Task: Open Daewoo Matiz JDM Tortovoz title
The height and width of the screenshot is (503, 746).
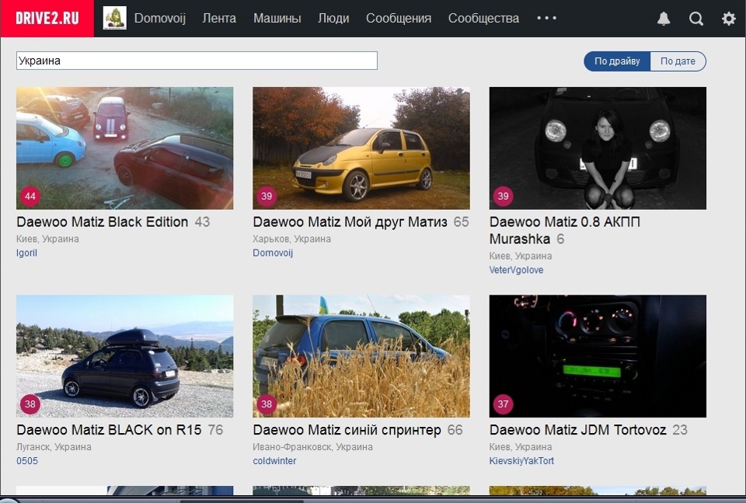Action: (577, 430)
